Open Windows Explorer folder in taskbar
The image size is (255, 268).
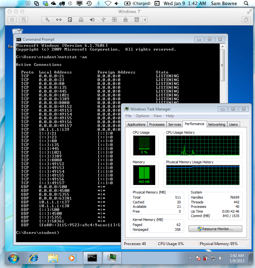point(52,257)
